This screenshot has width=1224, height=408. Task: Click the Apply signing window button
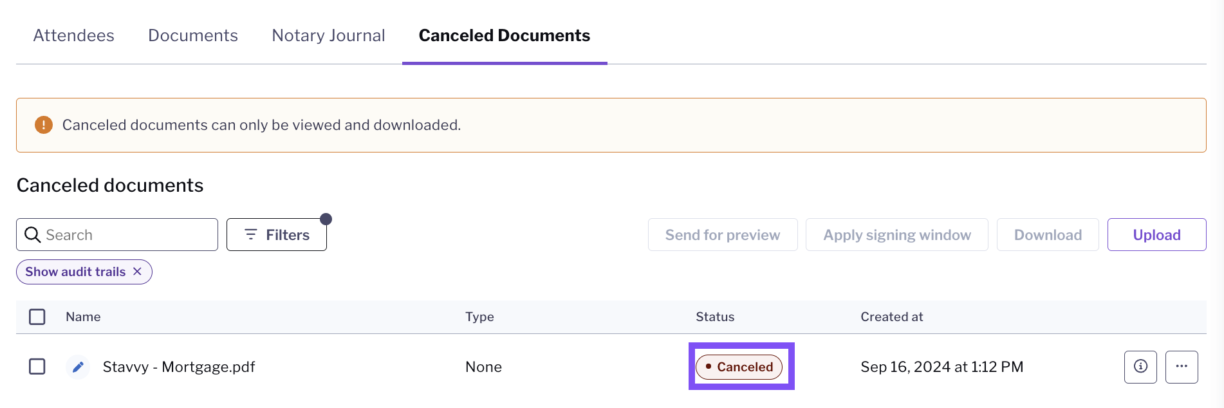pyautogui.click(x=897, y=235)
